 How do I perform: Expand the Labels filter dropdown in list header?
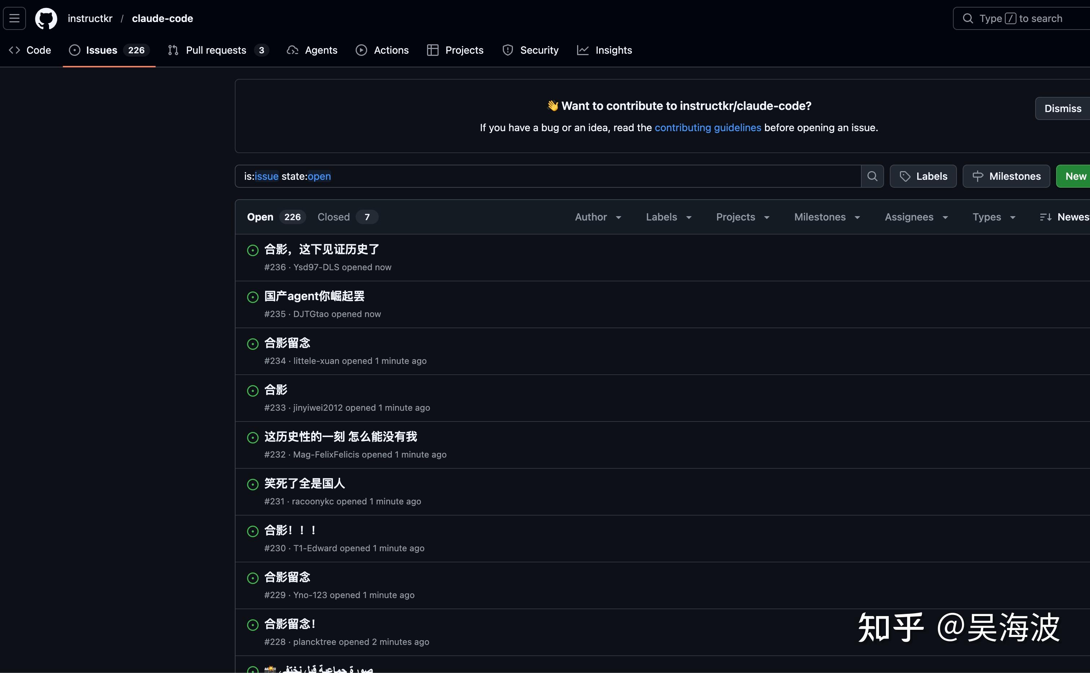tap(668, 217)
